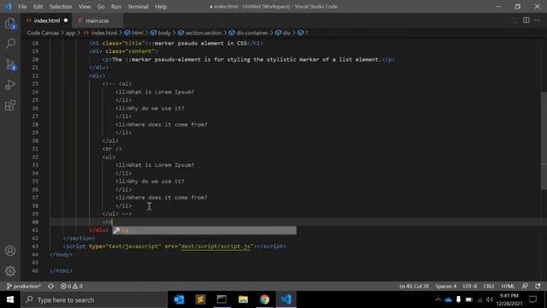
Task: Click Ln 40, Col 20 position indicator
Action: (x=414, y=286)
